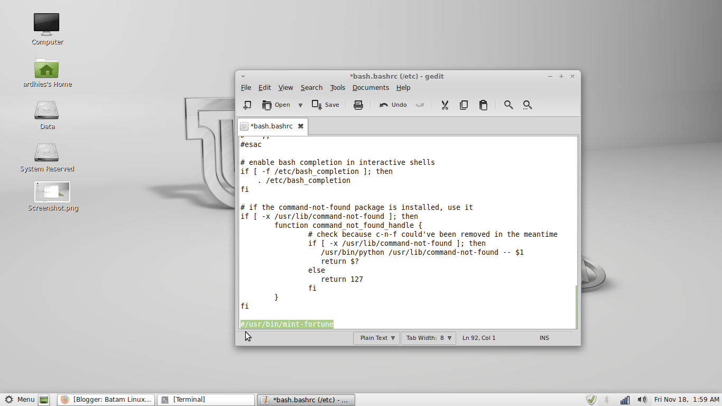Open the Terminal window from the taskbar
This screenshot has height=406, width=722.
coord(205,399)
